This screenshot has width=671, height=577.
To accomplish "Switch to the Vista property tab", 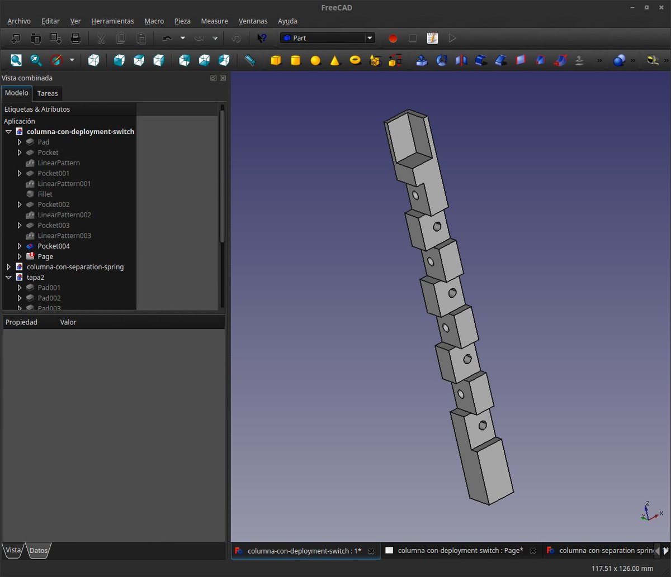I will [x=13, y=550].
